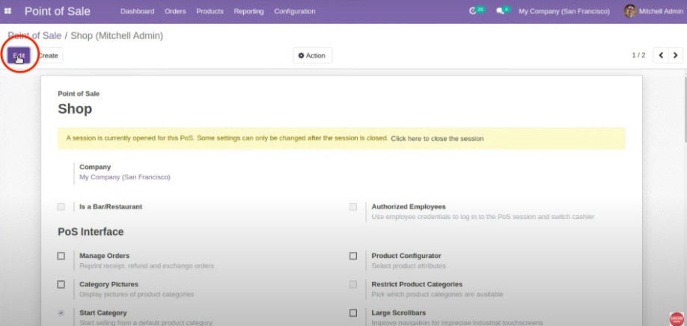Open My Company (San Francisco) company link

124,177
